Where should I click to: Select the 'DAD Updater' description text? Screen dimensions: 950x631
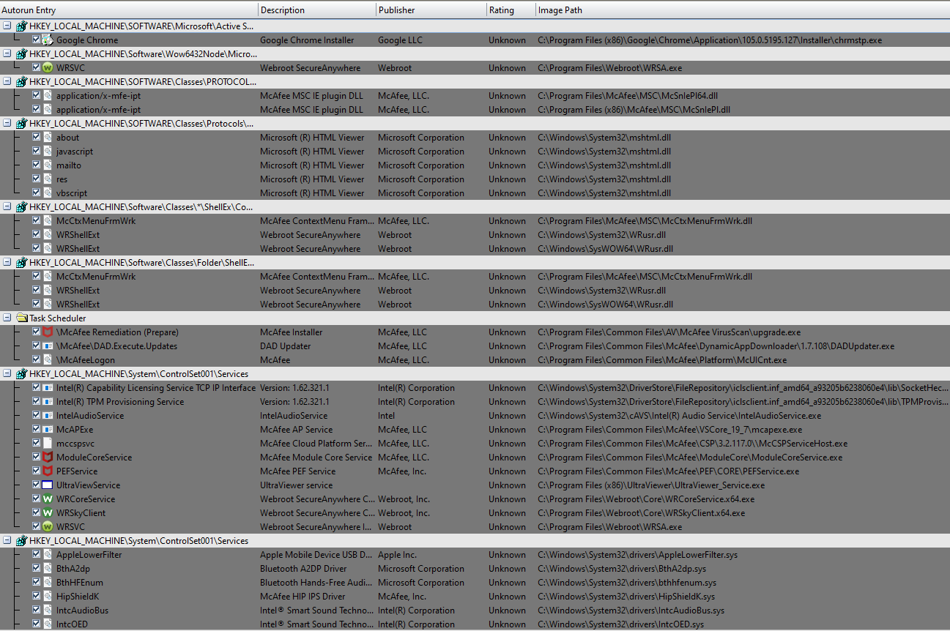tap(286, 346)
